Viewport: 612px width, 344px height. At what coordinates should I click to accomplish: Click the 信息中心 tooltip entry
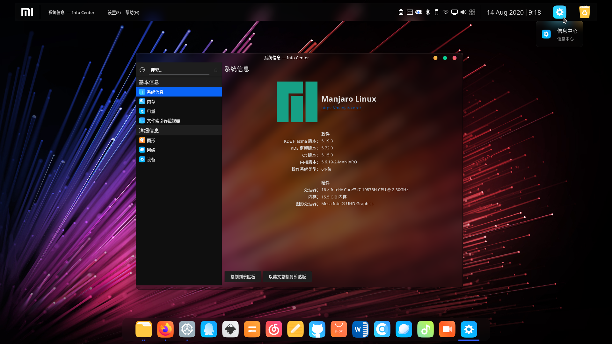click(559, 34)
